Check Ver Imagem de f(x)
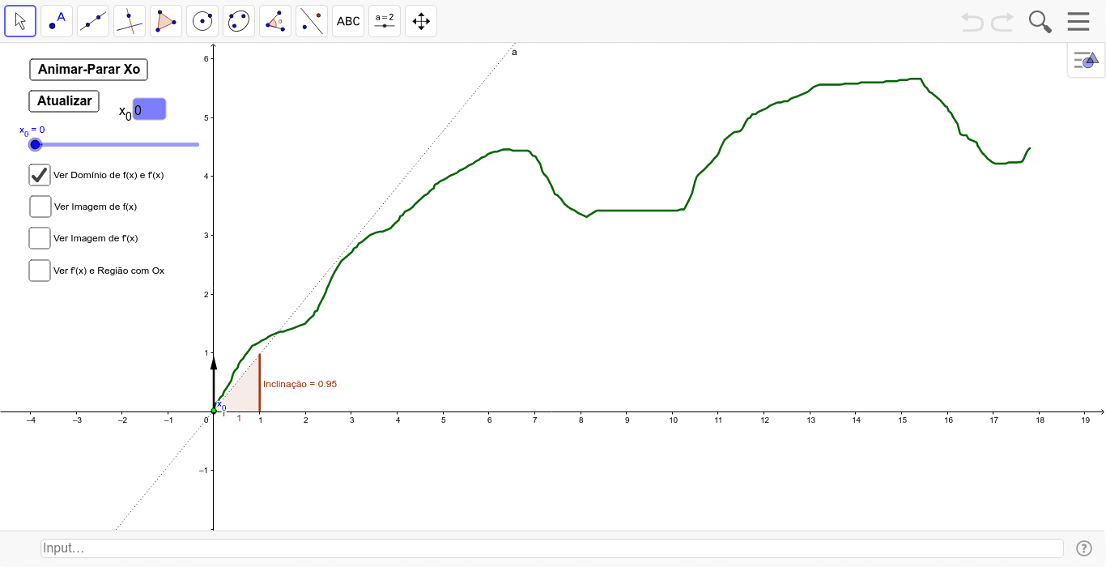Image resolution: width=1106 pixels, height=567 pixels. [x=40, y=207]
